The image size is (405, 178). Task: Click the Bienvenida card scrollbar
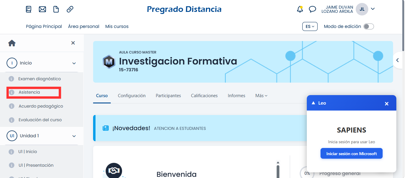[x=278, y=171]
